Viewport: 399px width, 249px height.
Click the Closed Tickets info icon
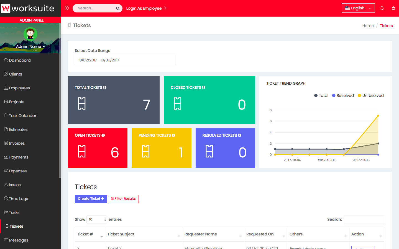(x=204, y=87)
